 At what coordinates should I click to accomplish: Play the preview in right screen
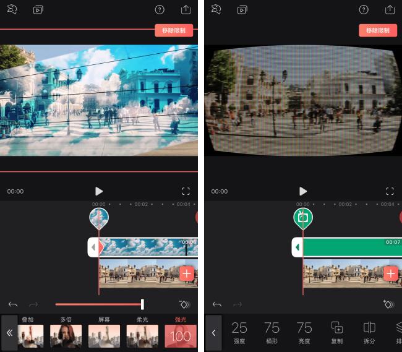[303, 191]
